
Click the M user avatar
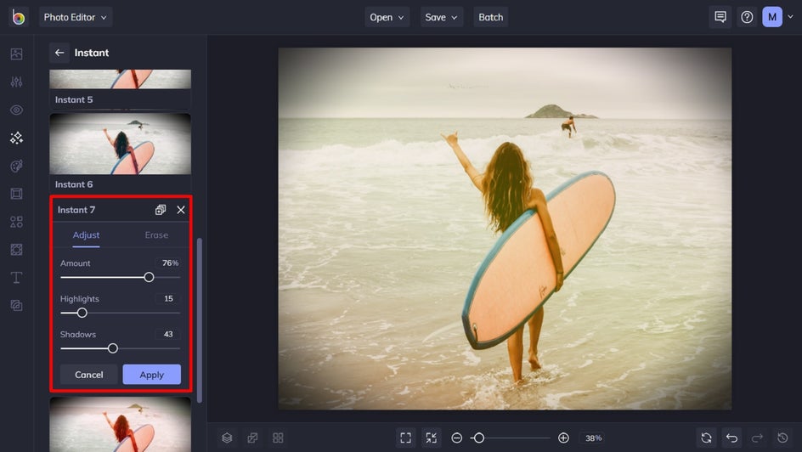pos(772,17)
